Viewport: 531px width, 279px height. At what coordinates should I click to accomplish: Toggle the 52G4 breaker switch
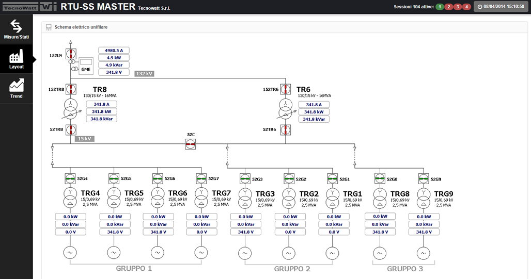click(x=70, y=179)
